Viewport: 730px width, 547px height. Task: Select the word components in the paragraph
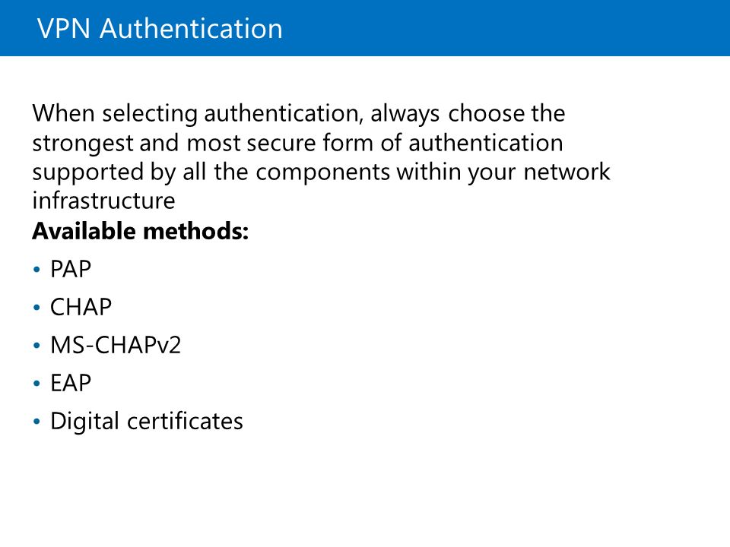322,173
